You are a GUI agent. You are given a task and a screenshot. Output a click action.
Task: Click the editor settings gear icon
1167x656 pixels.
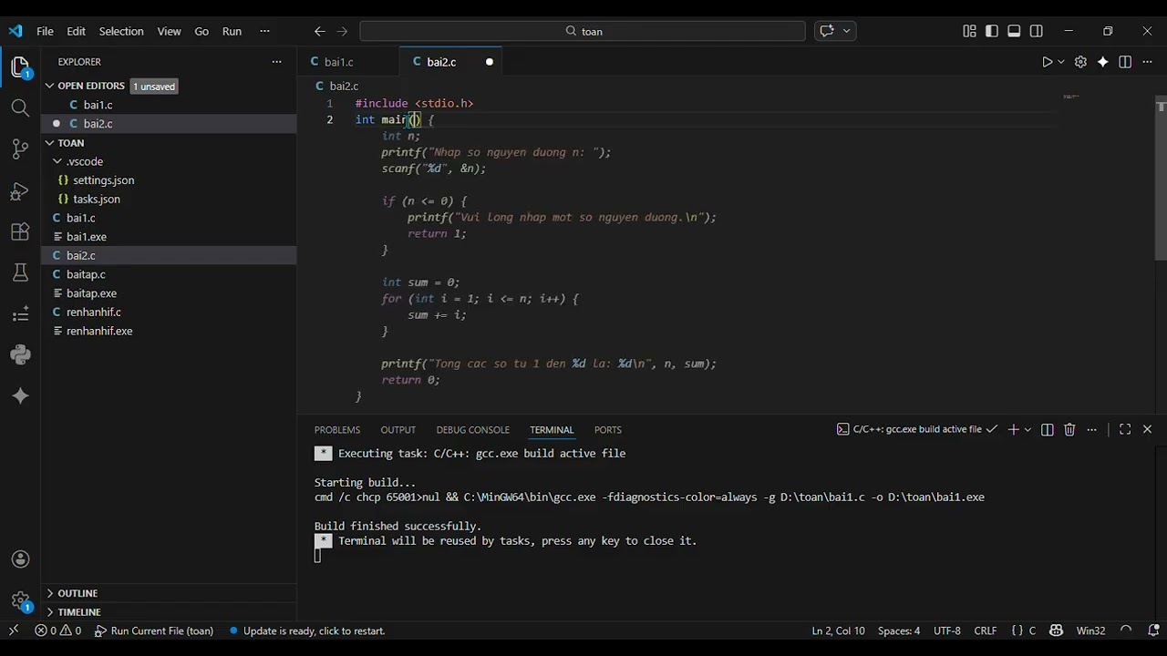pos(1080,62)
